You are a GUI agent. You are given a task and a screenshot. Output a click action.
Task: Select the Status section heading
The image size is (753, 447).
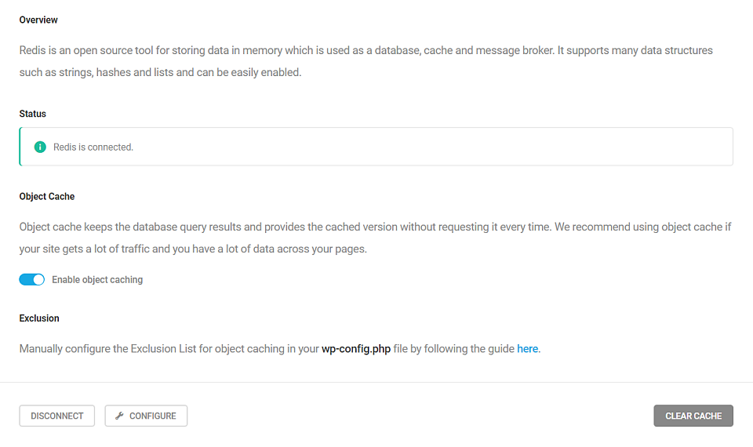33,114
